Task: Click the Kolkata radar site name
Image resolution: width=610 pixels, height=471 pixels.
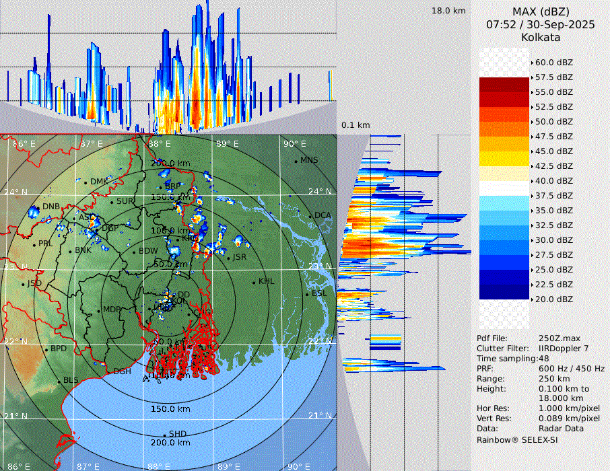Action: pos(541,37)
